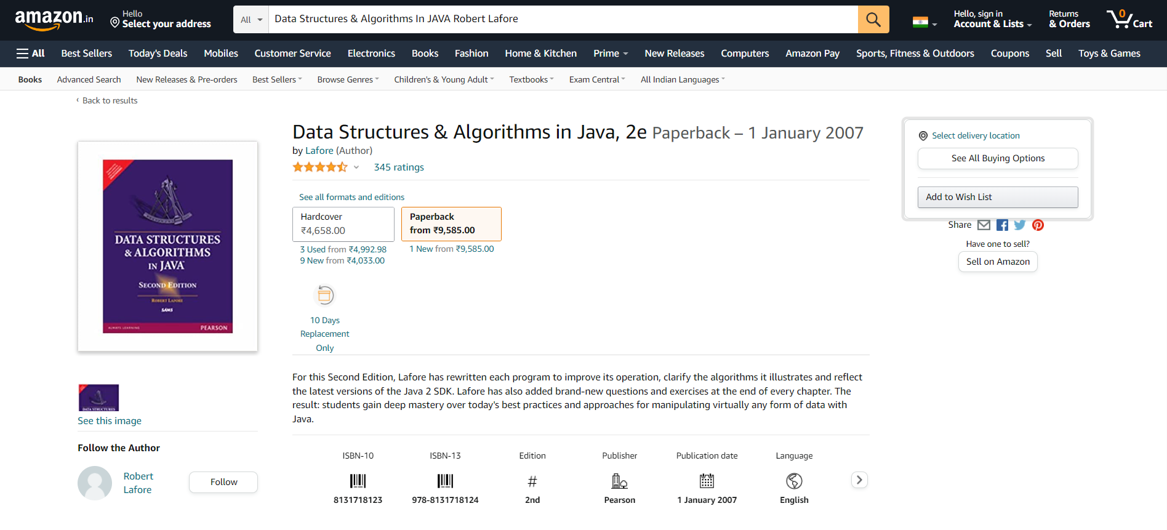
Task: Open See all formats and editions
Action: [352, 197]
